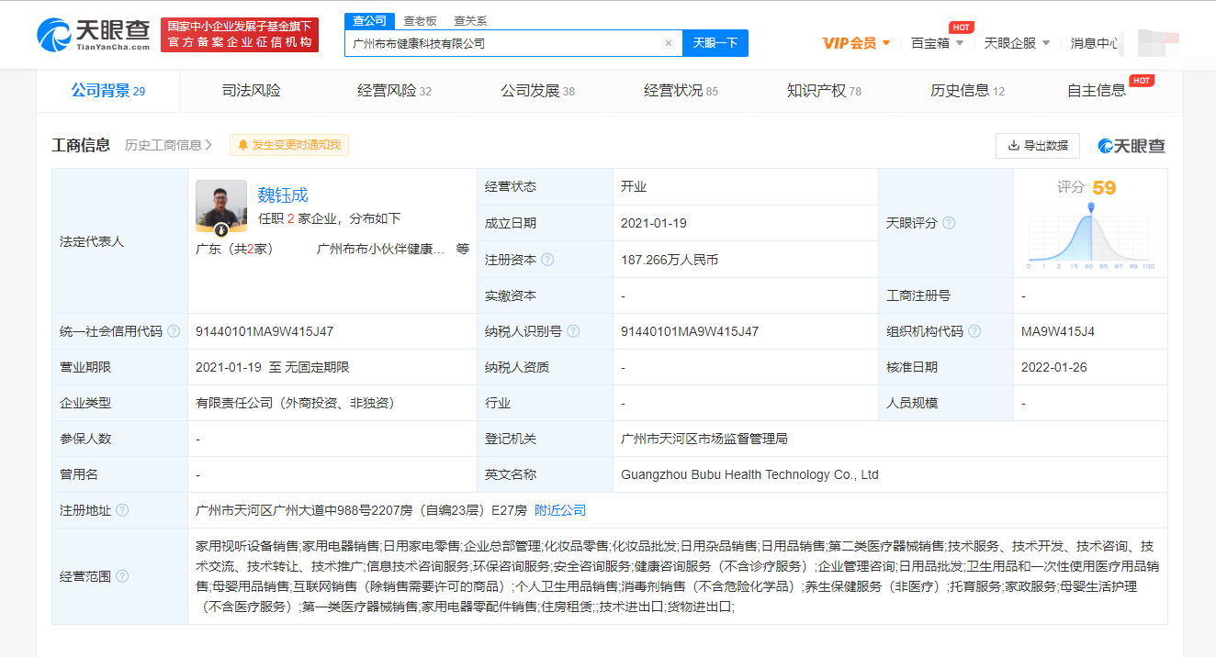Click the download icon beside 导出数据
This screenshot has height=657, width=1216.
tap(1014, 145)
